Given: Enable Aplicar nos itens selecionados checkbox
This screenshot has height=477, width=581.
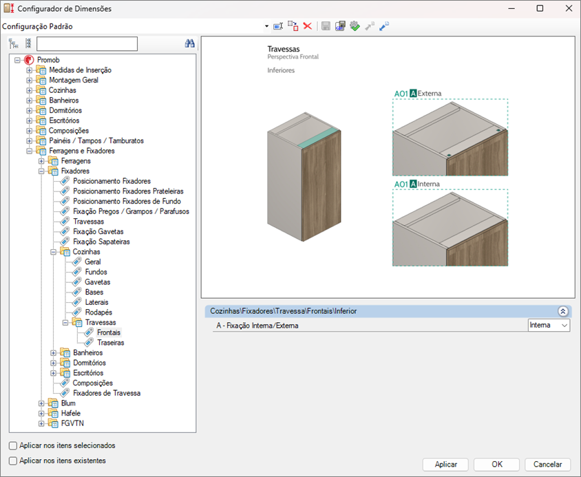Looking at the screenshot, I should click(x=13, y=445).
